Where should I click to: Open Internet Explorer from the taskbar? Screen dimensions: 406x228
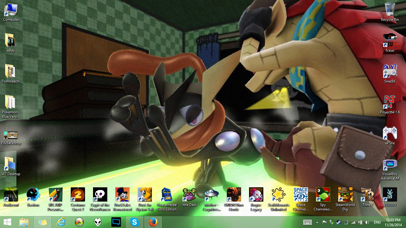pos(61,222)
